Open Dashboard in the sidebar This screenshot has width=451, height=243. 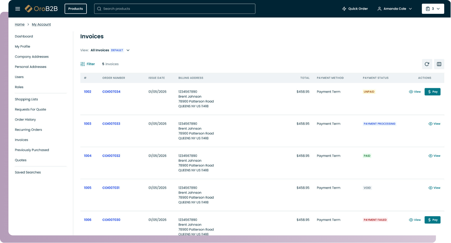[x=24, y=36]
